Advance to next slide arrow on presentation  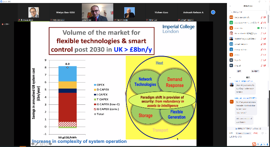(51, 144)
